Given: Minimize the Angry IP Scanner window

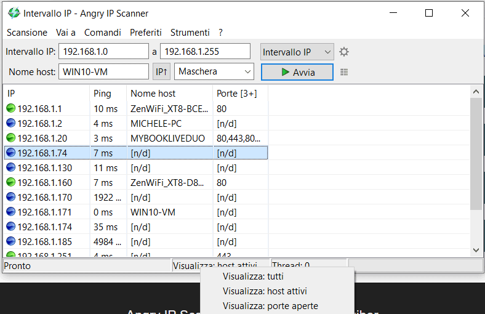Looking at the screenshot, I should tap(393, 13).
